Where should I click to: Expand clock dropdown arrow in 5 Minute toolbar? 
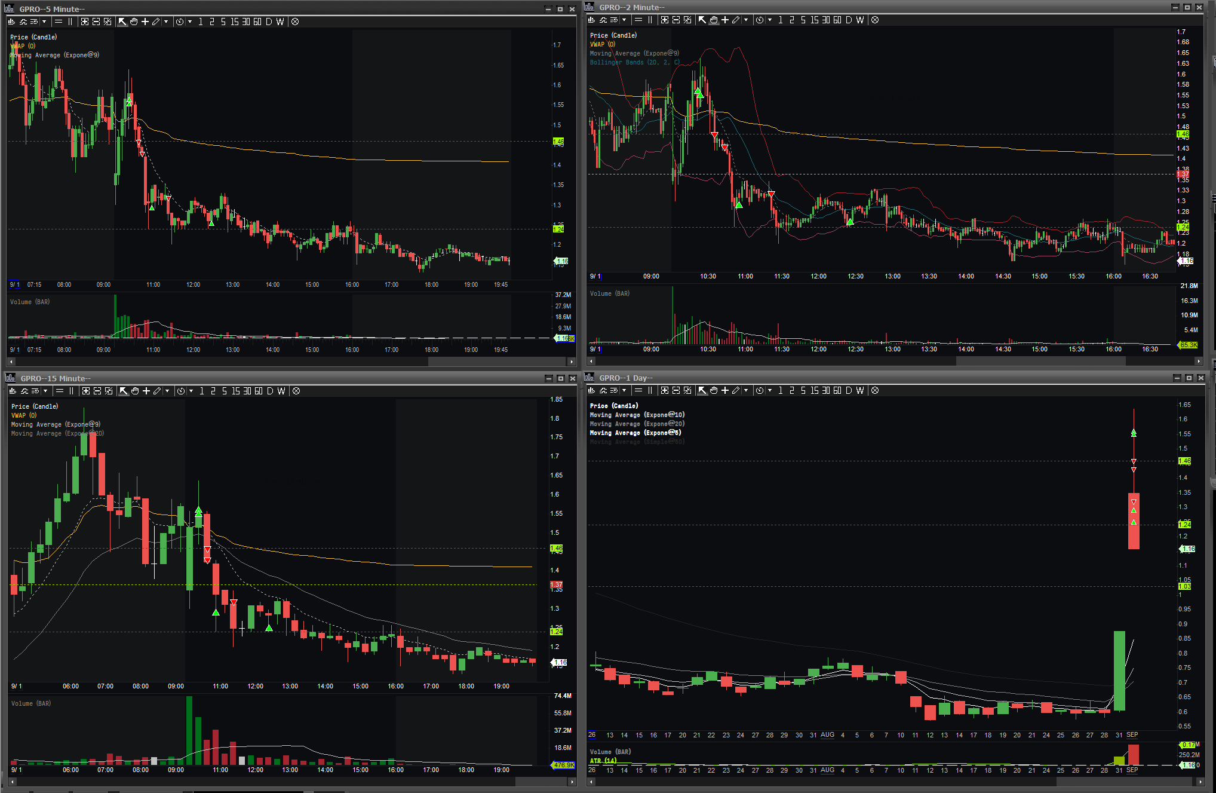(190, 22)
